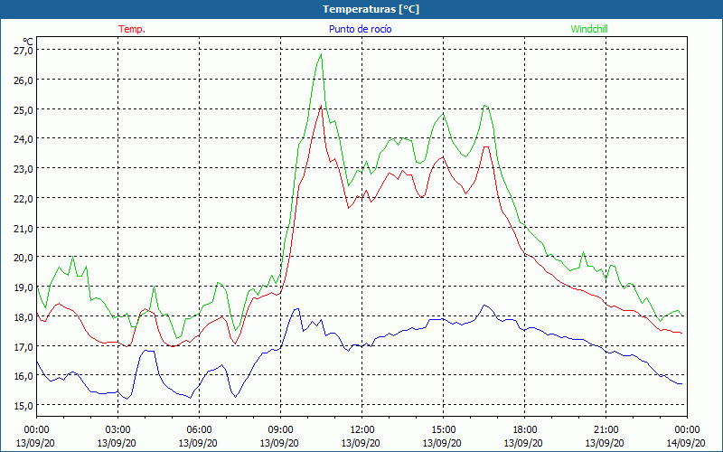Click the green Windchill peak near 10:30

321,54
